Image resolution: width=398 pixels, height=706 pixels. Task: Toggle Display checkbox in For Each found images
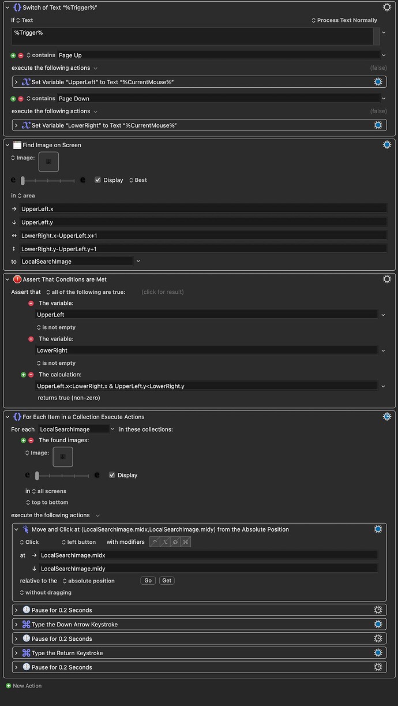pyautogui.click(x=112, y=475)
